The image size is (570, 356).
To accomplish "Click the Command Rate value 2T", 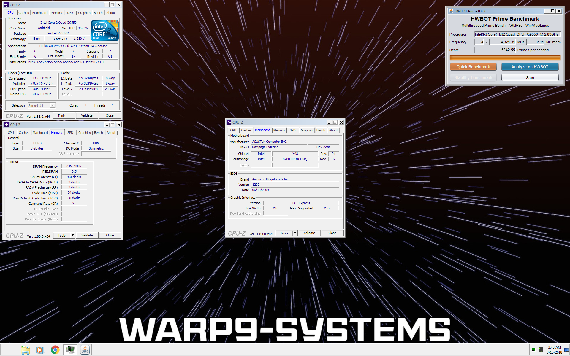I will click(x=74, y=203).
